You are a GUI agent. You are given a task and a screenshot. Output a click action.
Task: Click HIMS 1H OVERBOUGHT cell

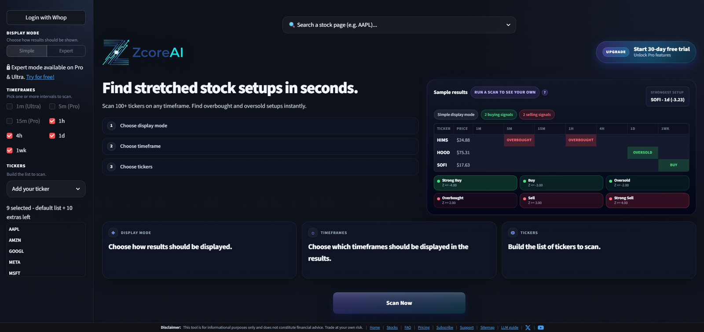coord(581,140)
